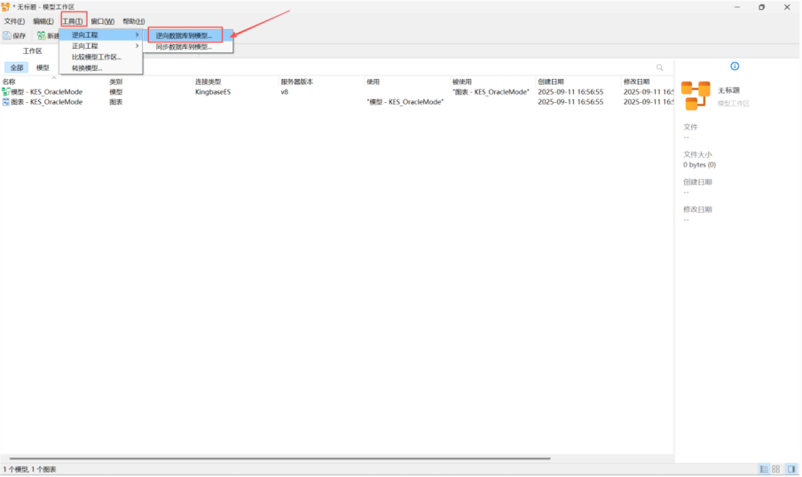Click the Save (保存) toolbar icon
This screenshot has width=802, height=477.
click(7, 35)
